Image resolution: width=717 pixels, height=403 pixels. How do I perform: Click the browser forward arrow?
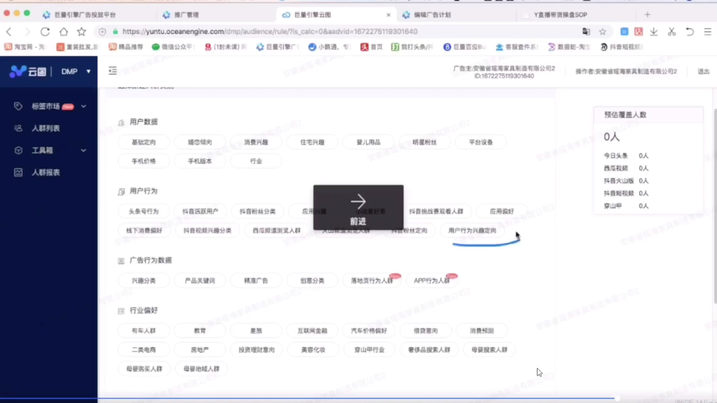pyautogui.click(x=27, y=32)
